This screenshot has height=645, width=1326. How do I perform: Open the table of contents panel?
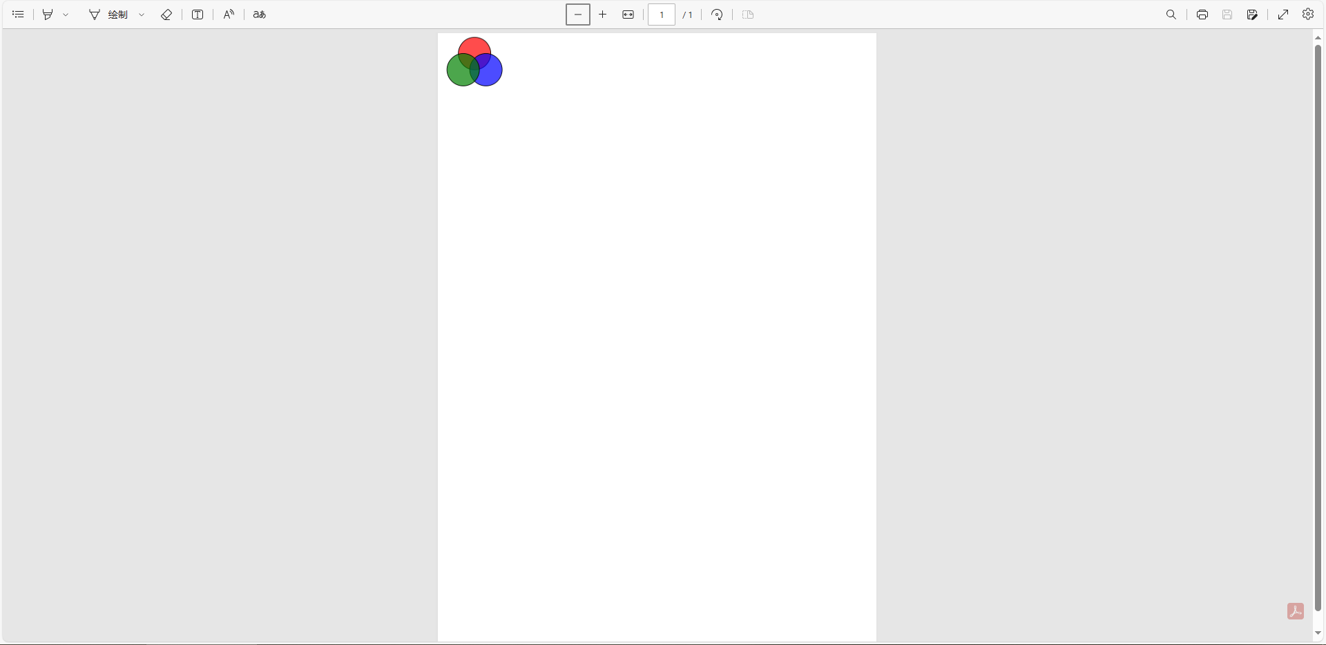click(x=19, y=15)
